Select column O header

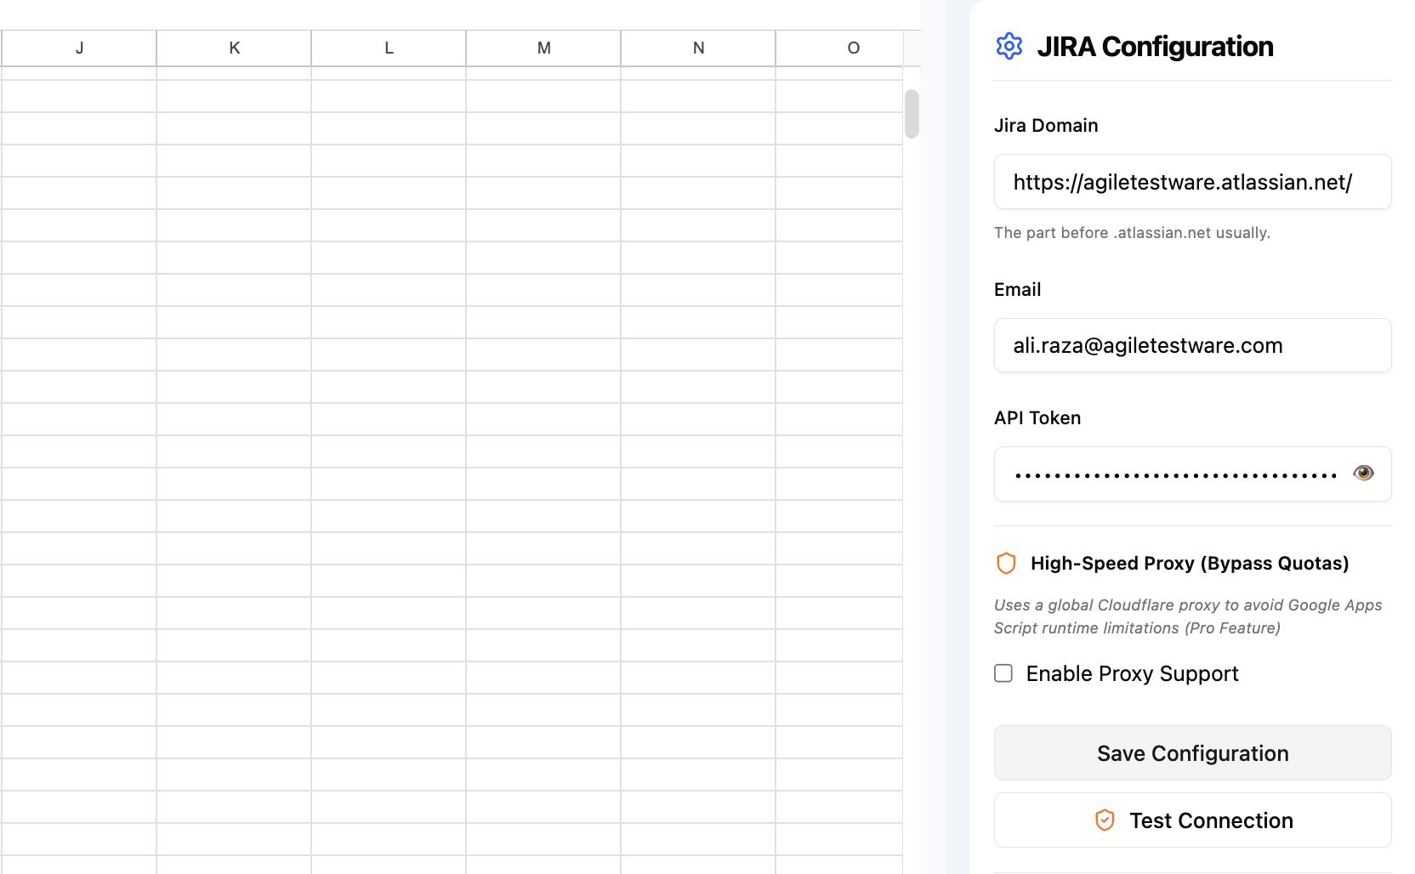coord(852,48)
